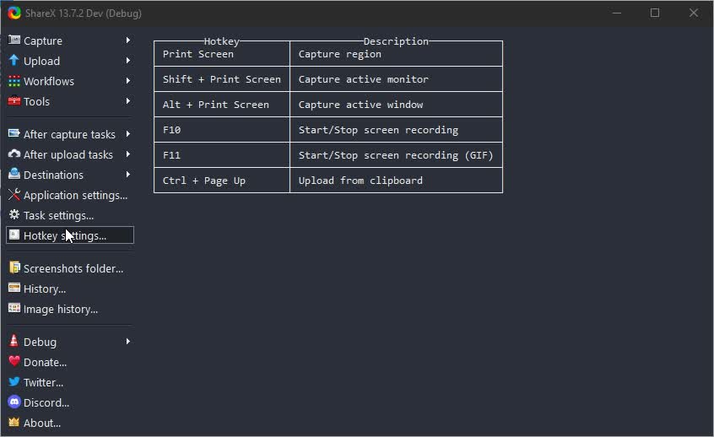Open Hotkey settings

[x=65, y=235]
